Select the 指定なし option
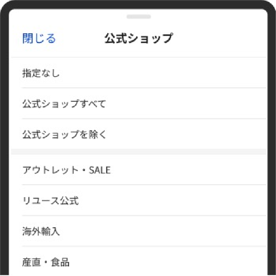The image size is (276, 276). click(x=138, y=73)
